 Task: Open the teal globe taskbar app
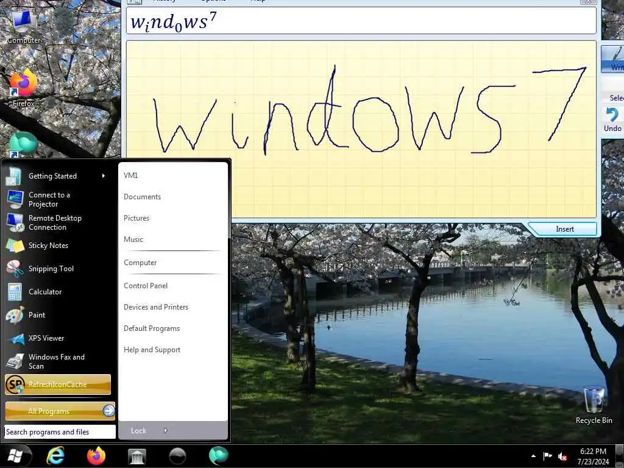219,456
